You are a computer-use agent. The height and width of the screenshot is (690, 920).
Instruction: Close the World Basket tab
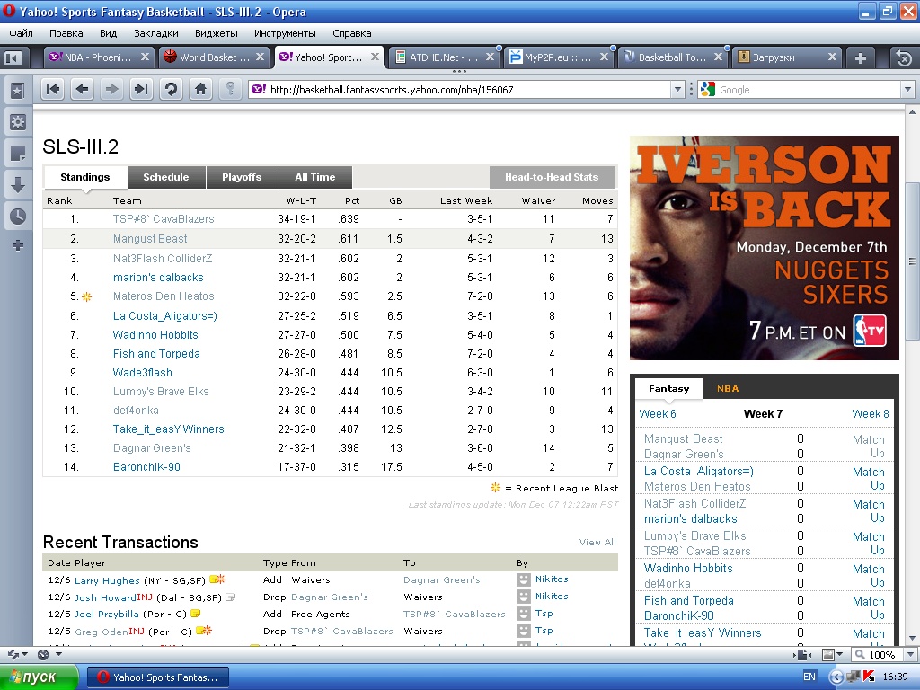click(260, 57)
